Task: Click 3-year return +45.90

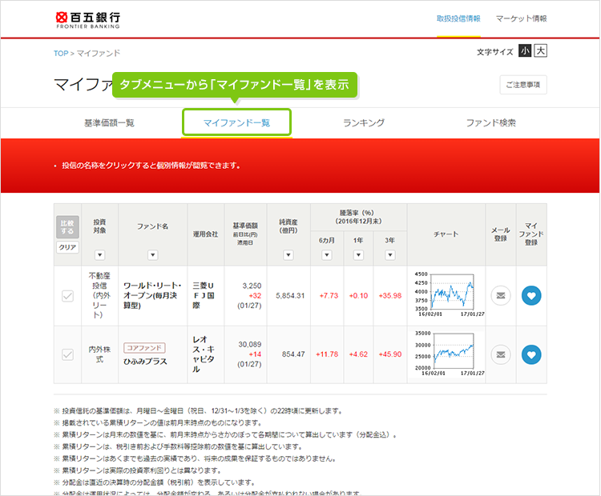Action: coord(390,354)
